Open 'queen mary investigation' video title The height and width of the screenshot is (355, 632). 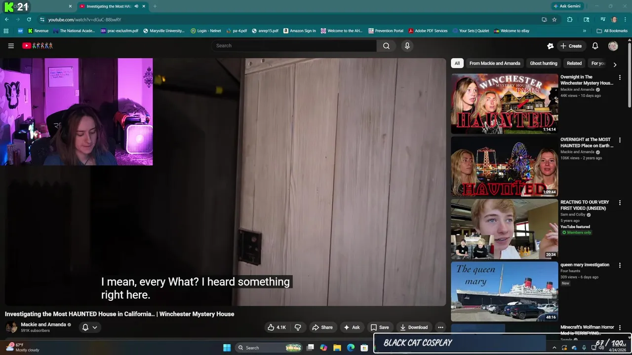[585, 265]
